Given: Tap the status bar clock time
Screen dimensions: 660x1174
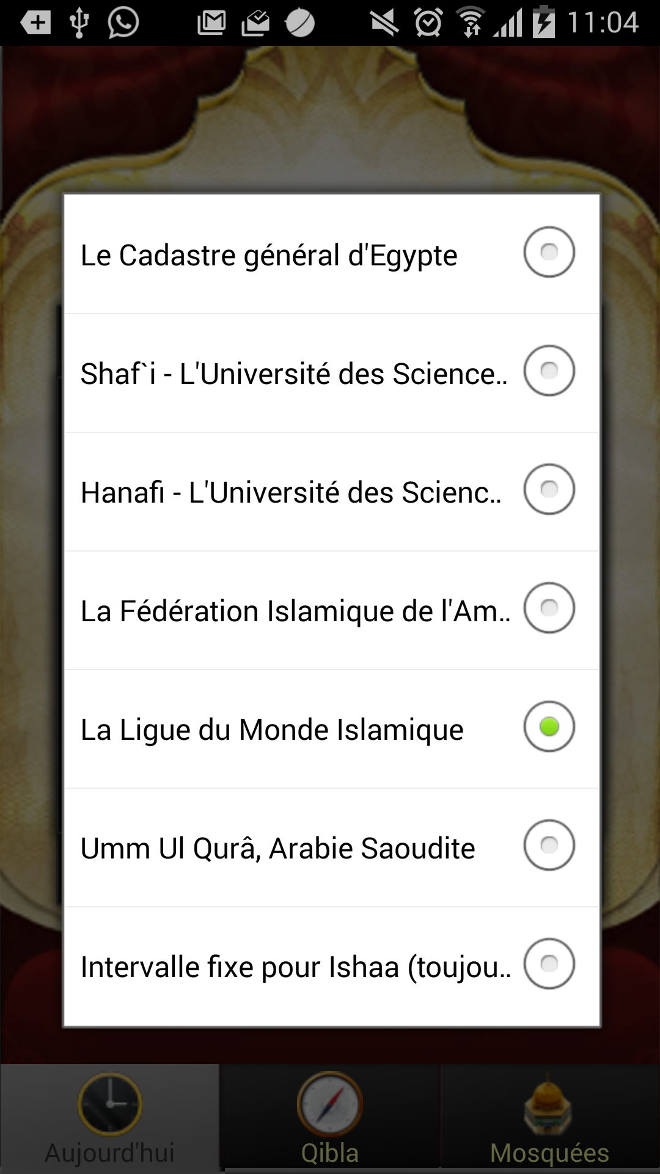Looking at the screenshot, I should 603,23.
